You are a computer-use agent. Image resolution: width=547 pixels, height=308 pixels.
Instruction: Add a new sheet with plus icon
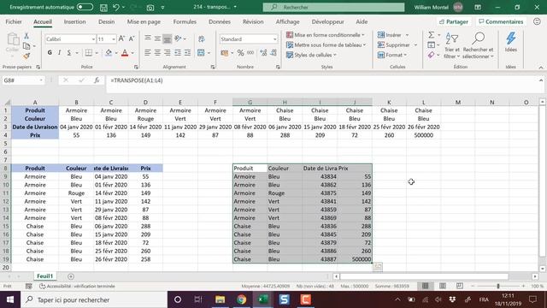pyautogui.click(x=71, y=276)
